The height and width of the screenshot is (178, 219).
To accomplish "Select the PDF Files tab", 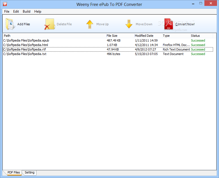I will [x=13, y=172].
